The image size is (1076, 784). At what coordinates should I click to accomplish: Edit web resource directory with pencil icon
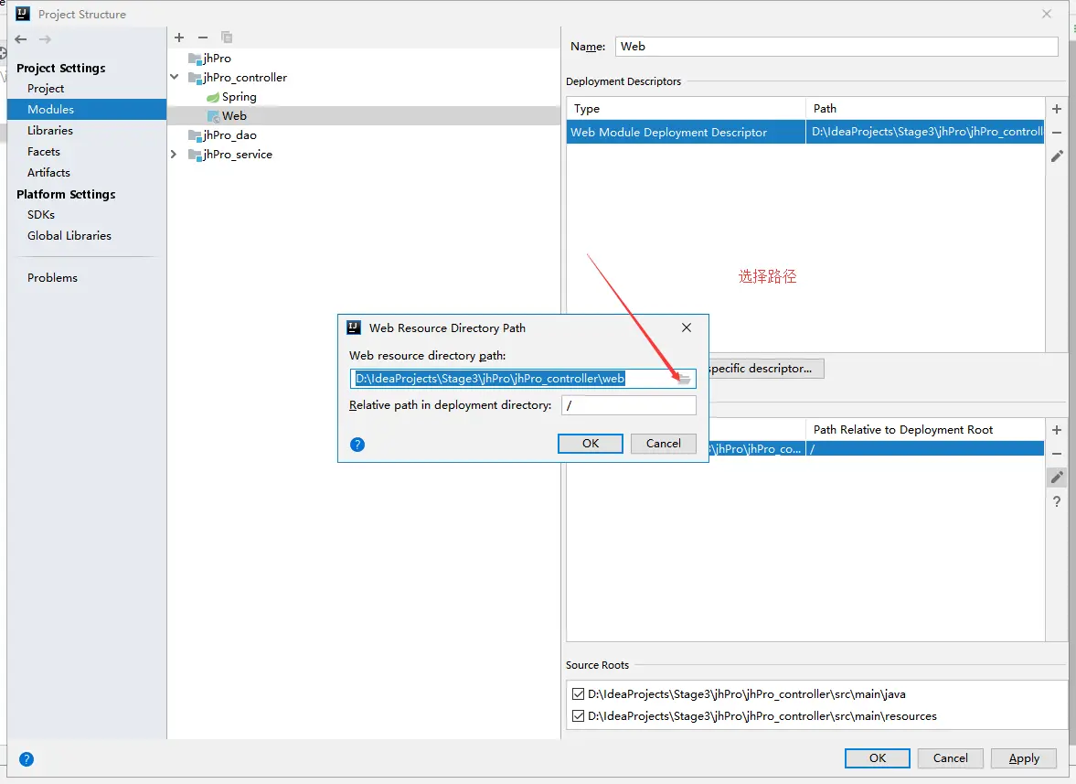click(x=1057, y=478)
